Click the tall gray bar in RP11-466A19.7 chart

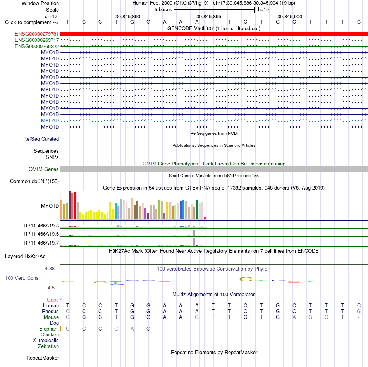click(194, 241)
